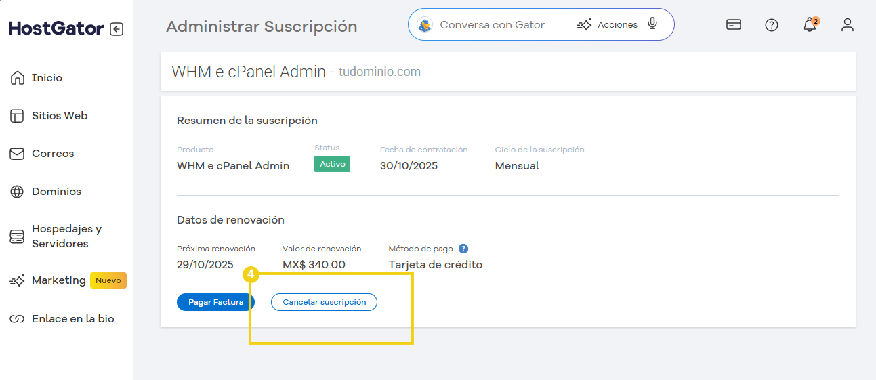Screen dimensions: 876x380
Task: Click the Resumen de la suscripción heading
Action: (247, 121)
